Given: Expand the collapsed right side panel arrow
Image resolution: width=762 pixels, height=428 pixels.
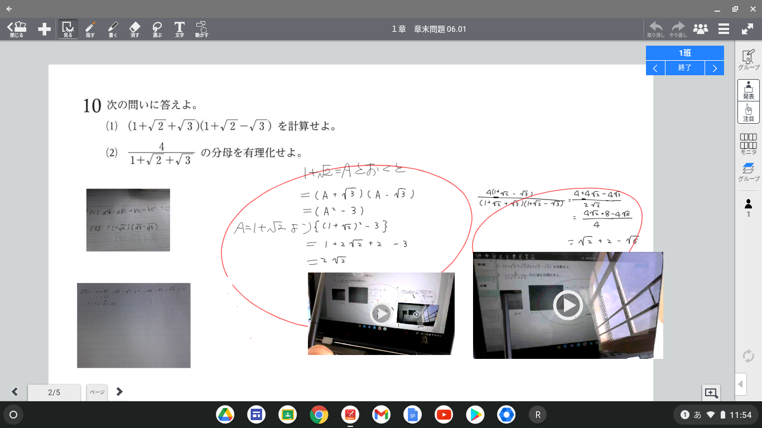Looking at the screenshot, I should [x=741, y=384].
